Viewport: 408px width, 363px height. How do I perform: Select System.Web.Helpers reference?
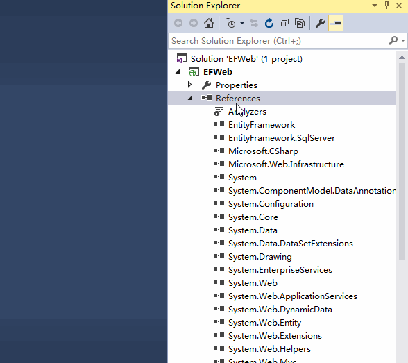[269, 349]
